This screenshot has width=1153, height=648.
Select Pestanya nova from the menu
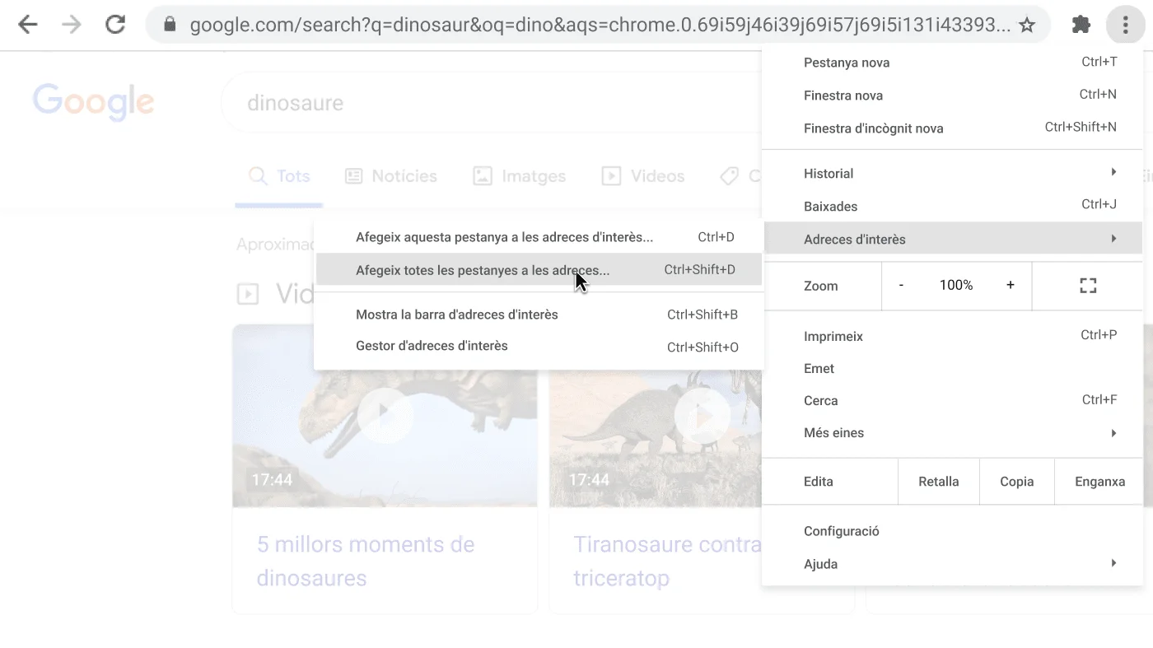847,62
